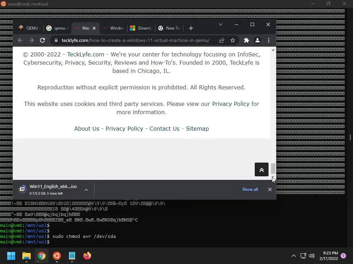
Task: Click the 'sudo chmod a+r /dev/sda' command line
Action: click(x=84, y=236)
